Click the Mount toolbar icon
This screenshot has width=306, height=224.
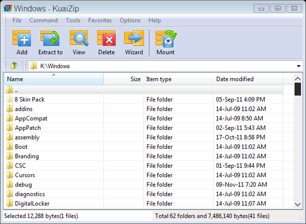166,39
